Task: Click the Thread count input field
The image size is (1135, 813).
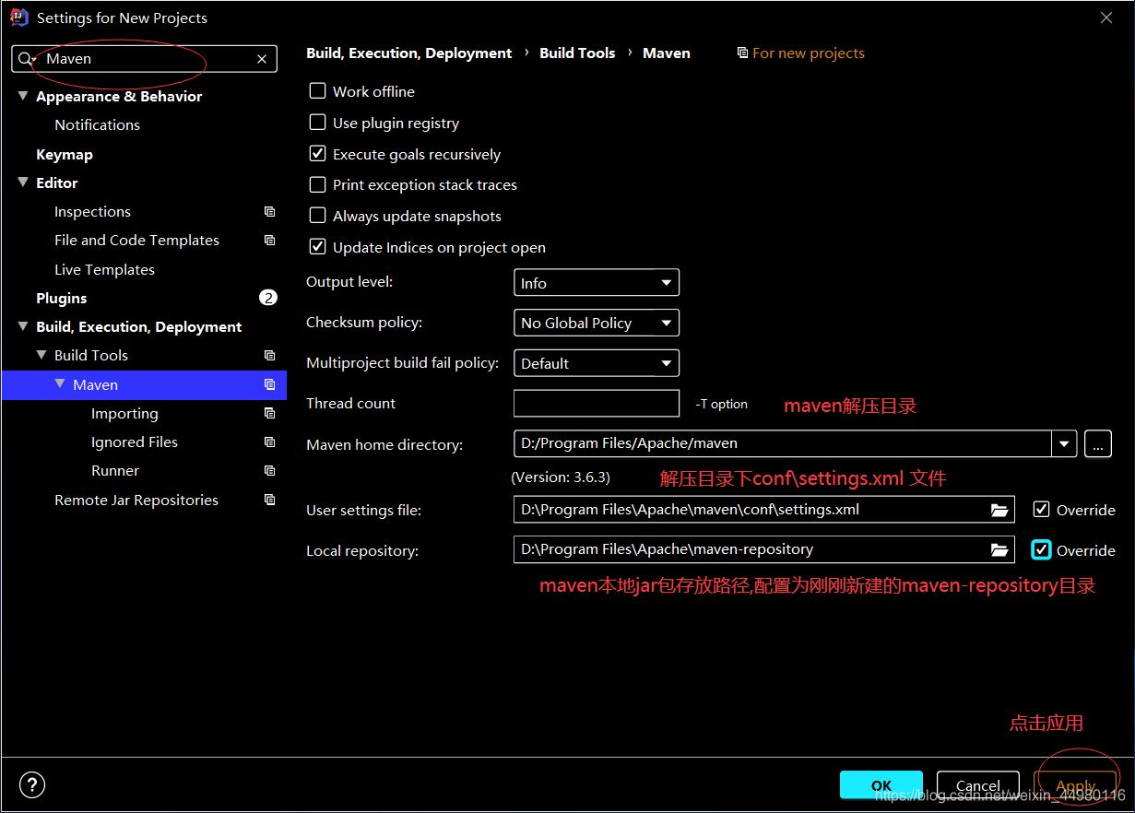Action: [597, 404]
